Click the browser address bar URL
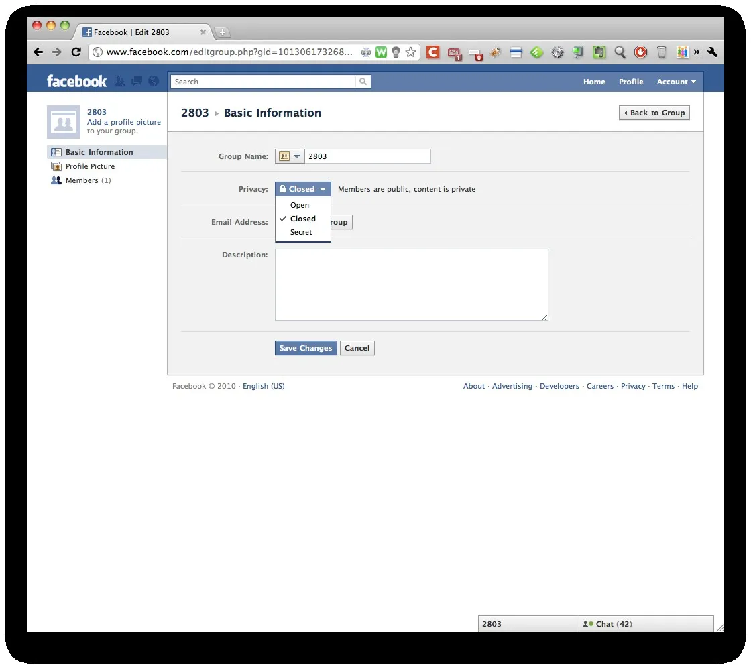 (x=229, y=52)
